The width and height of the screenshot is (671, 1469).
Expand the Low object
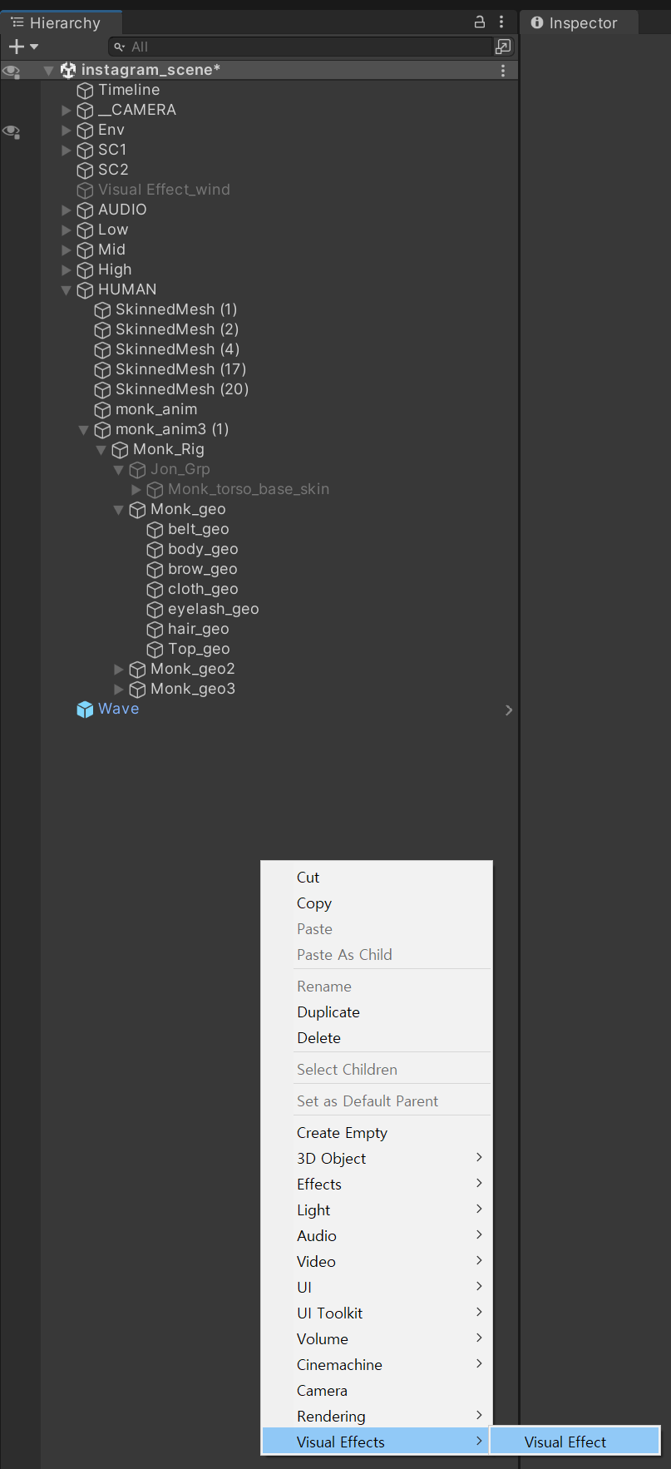click(67, 230)
